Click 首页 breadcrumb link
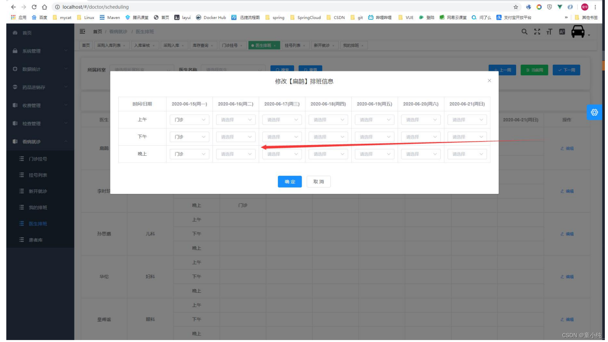The width and height of the screenshot is (608, 342). pos(97,32)
